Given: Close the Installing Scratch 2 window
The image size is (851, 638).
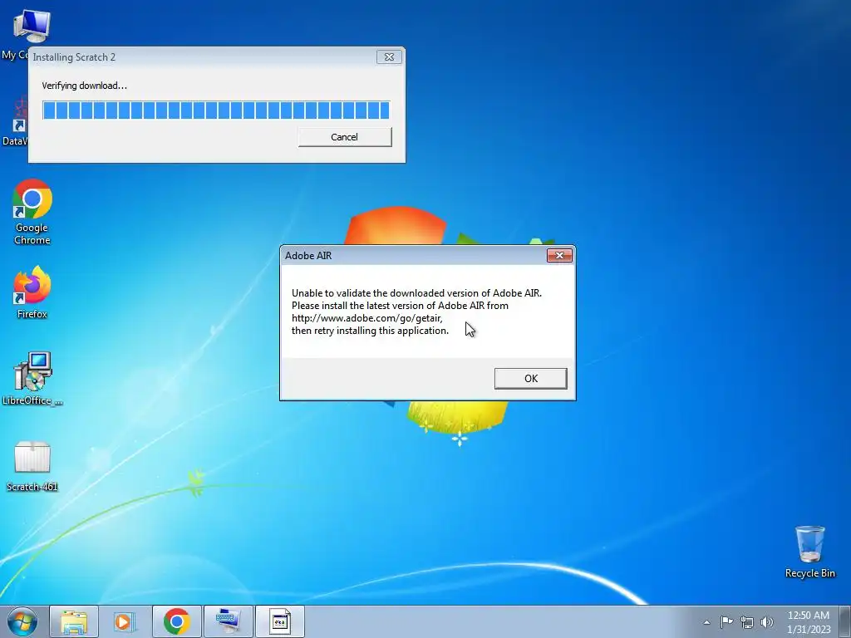Looking at the screenshot, I should tap(389, 56).
